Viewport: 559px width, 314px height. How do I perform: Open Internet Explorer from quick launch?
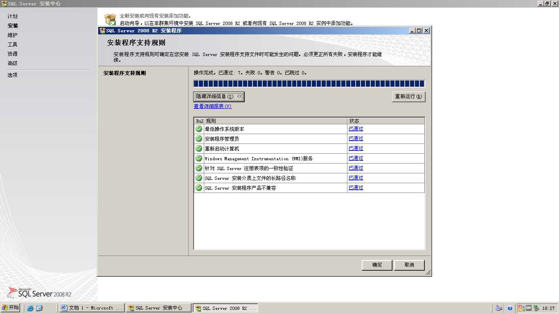tap(30, 308)
